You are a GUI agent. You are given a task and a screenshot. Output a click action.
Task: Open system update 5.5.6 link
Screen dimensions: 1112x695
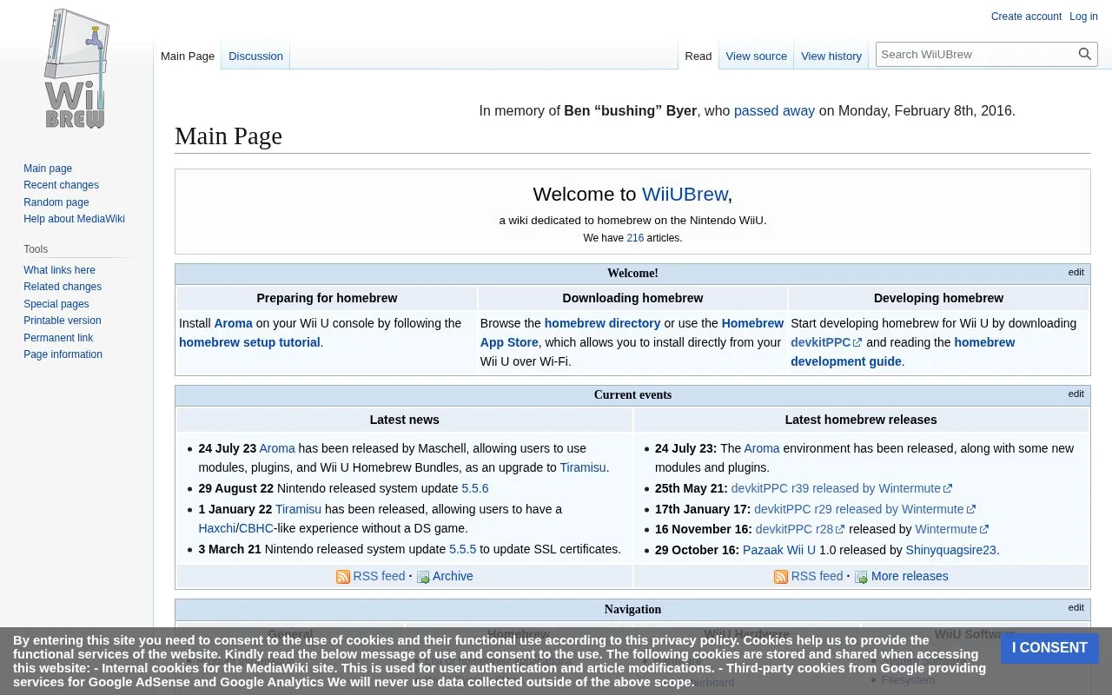475,488
